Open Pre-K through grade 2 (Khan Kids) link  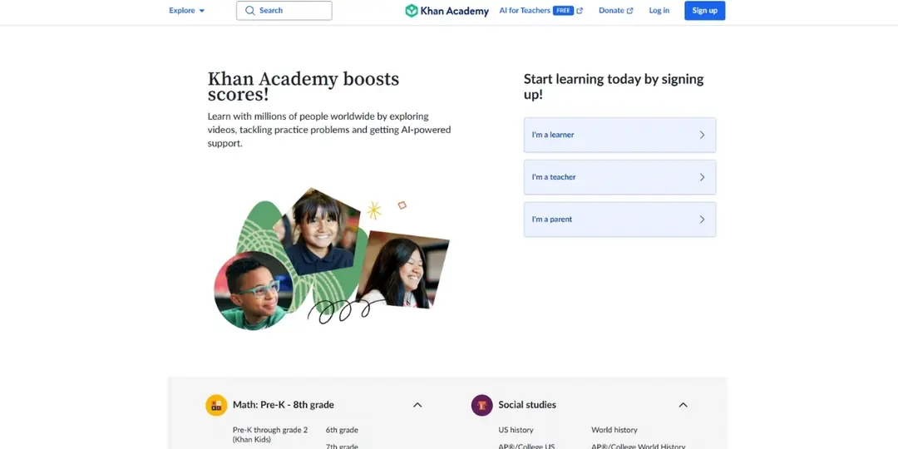(x=270, y=435)
